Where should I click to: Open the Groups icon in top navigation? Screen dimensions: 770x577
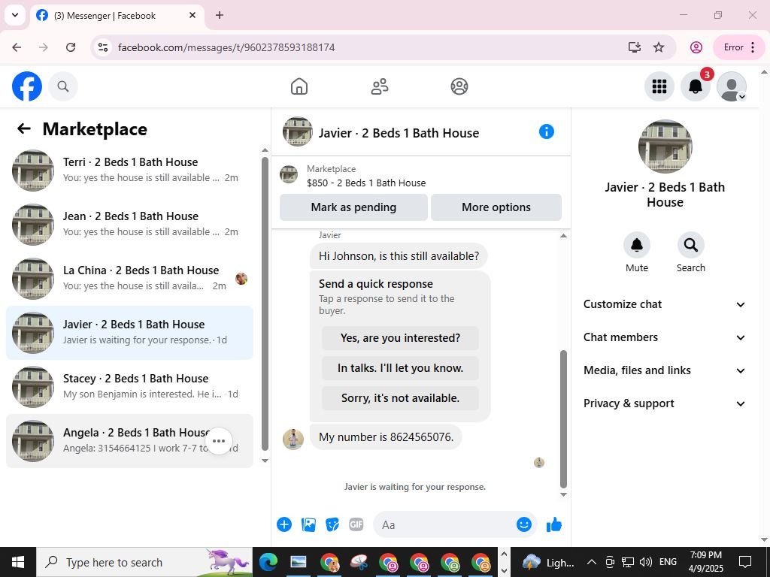459,86
